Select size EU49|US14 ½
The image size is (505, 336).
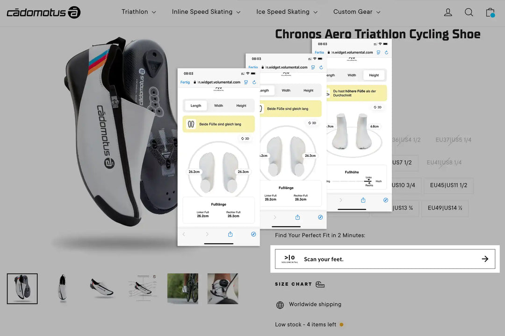[x=445, y=208]
